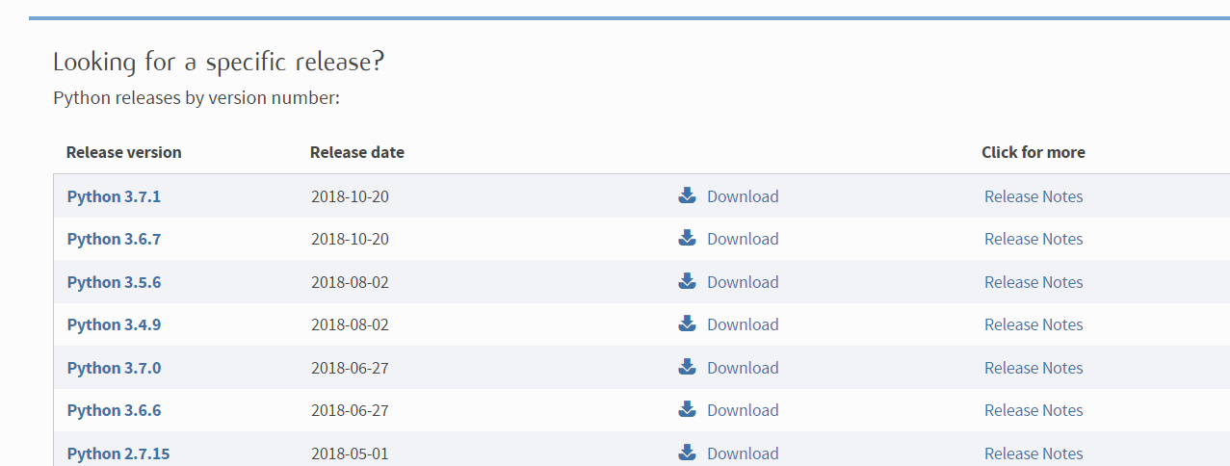The height and width of the screenshot is (466, 1230).
Task: Click Download text link for Python 3.7.0
Action: 743,368
